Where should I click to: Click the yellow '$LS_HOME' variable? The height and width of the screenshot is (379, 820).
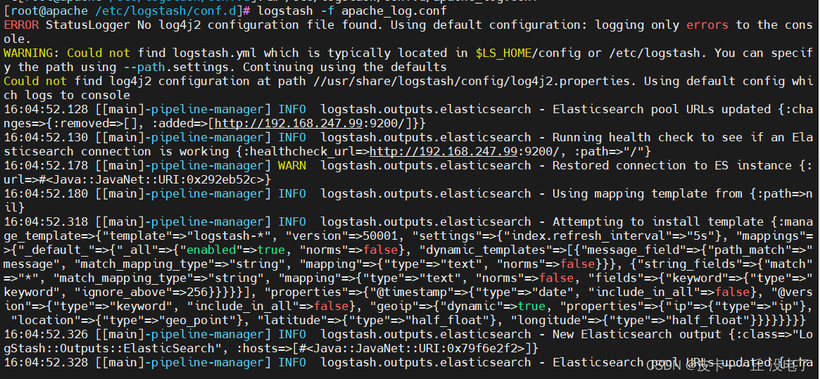503,53
